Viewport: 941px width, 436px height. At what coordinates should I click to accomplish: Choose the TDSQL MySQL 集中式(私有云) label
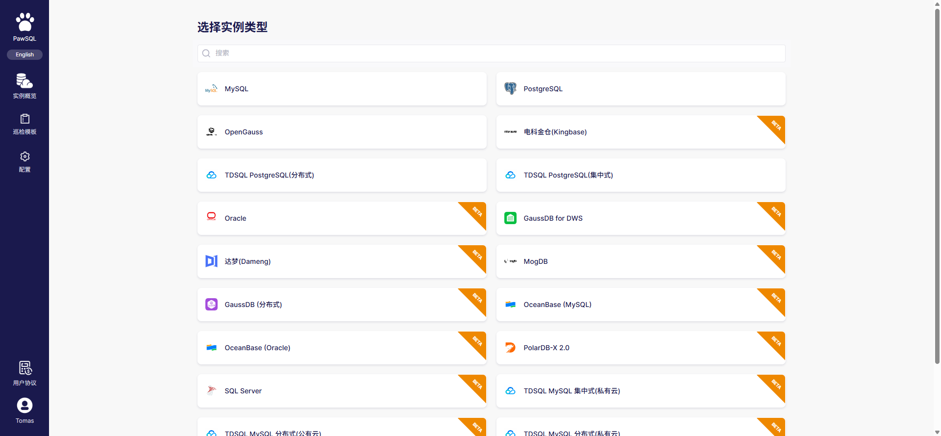click(x=571, y=391)
